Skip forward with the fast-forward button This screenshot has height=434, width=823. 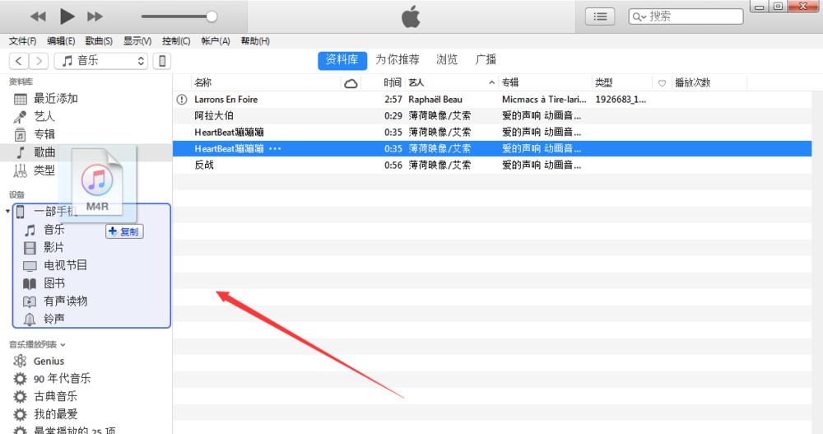95,16
